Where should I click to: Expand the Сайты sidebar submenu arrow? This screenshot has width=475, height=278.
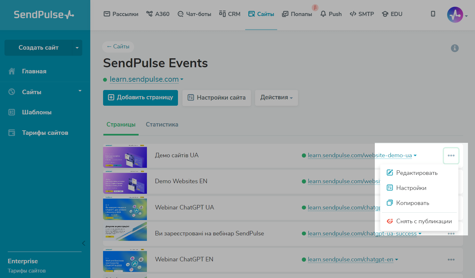click(80, 91)
